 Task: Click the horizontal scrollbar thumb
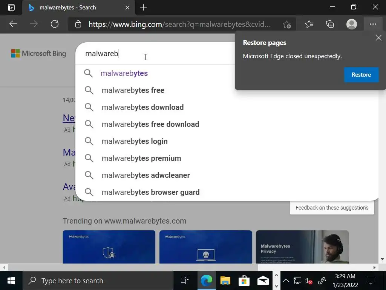click(x=133, y=267)
